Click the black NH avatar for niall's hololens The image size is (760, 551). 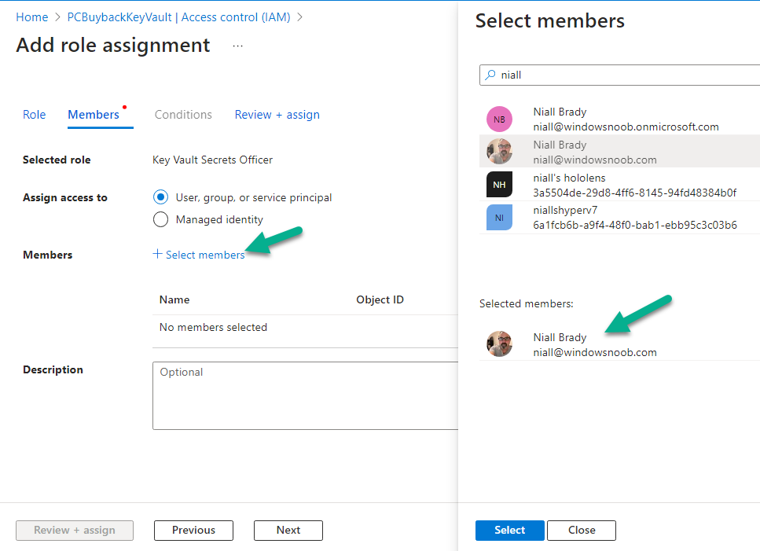(499, 185)
